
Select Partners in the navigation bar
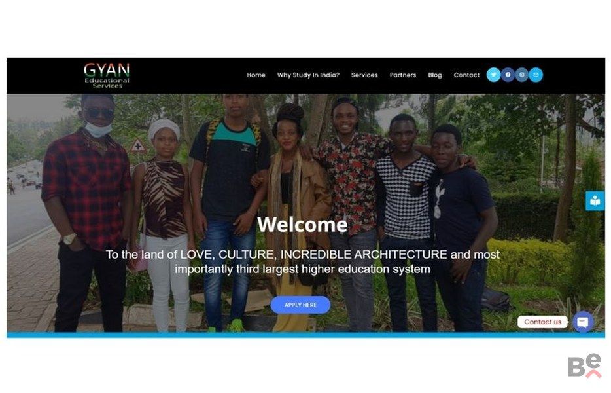pos(403,75)
